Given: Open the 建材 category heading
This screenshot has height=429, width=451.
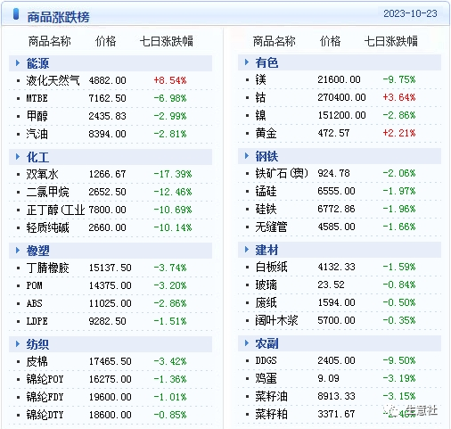Looking at the screenshot, I should tap(266, 250).
